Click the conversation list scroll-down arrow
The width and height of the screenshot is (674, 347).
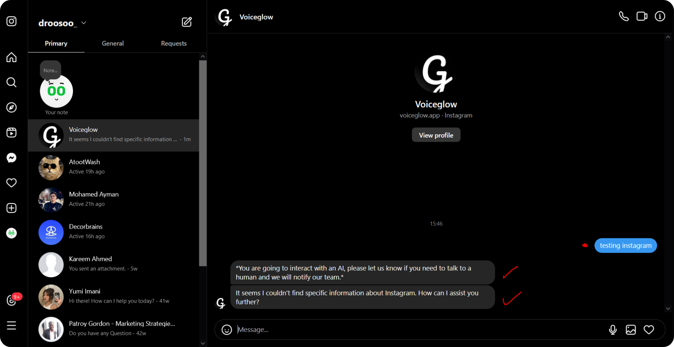click(203, 343)
